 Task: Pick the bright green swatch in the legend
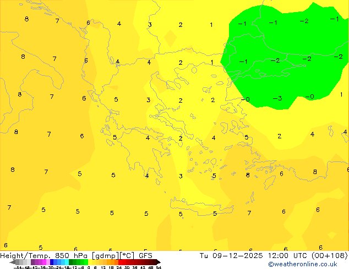point(86,262)
